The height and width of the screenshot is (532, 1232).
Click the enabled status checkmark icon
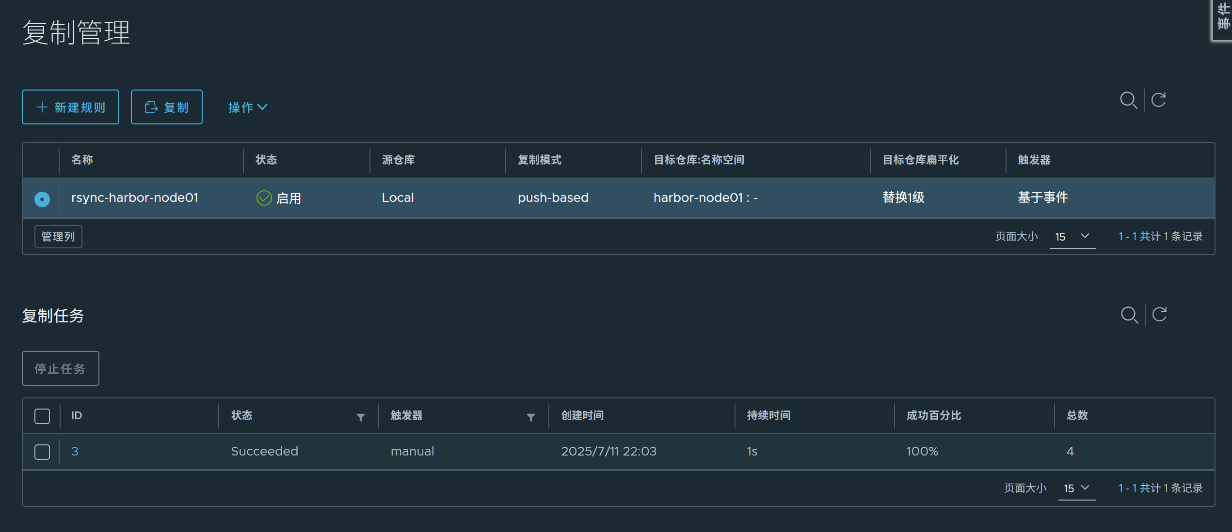(x=264, y=198)
